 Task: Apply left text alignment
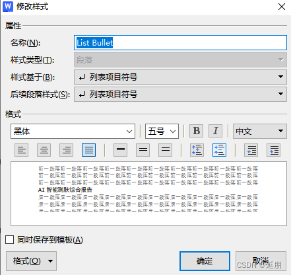pyautogui.click(x=21, y=150)
